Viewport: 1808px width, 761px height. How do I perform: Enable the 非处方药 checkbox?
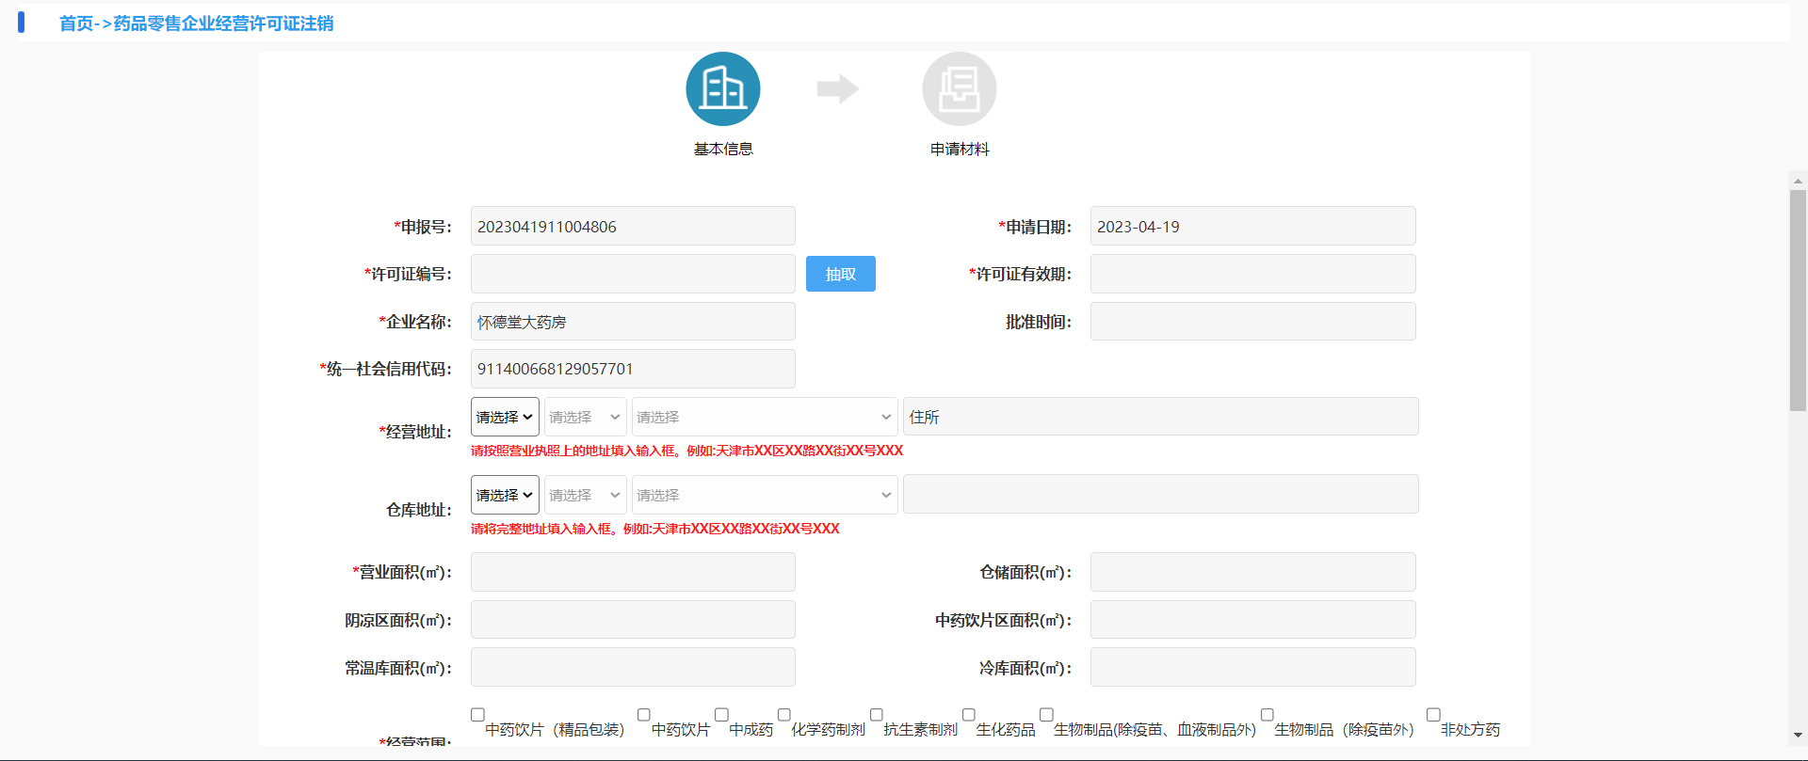[1433, 715]
